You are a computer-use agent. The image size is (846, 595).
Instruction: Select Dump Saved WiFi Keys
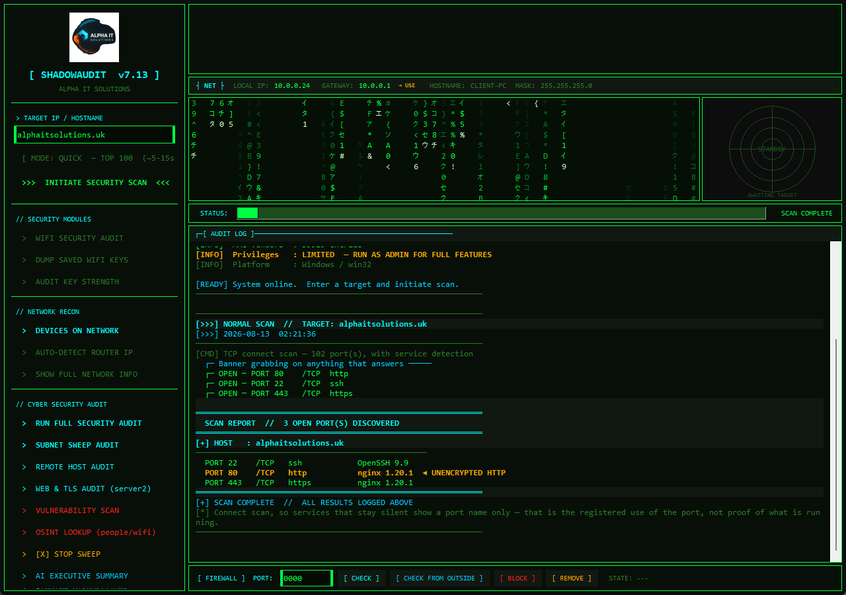(x=82, y=260)
